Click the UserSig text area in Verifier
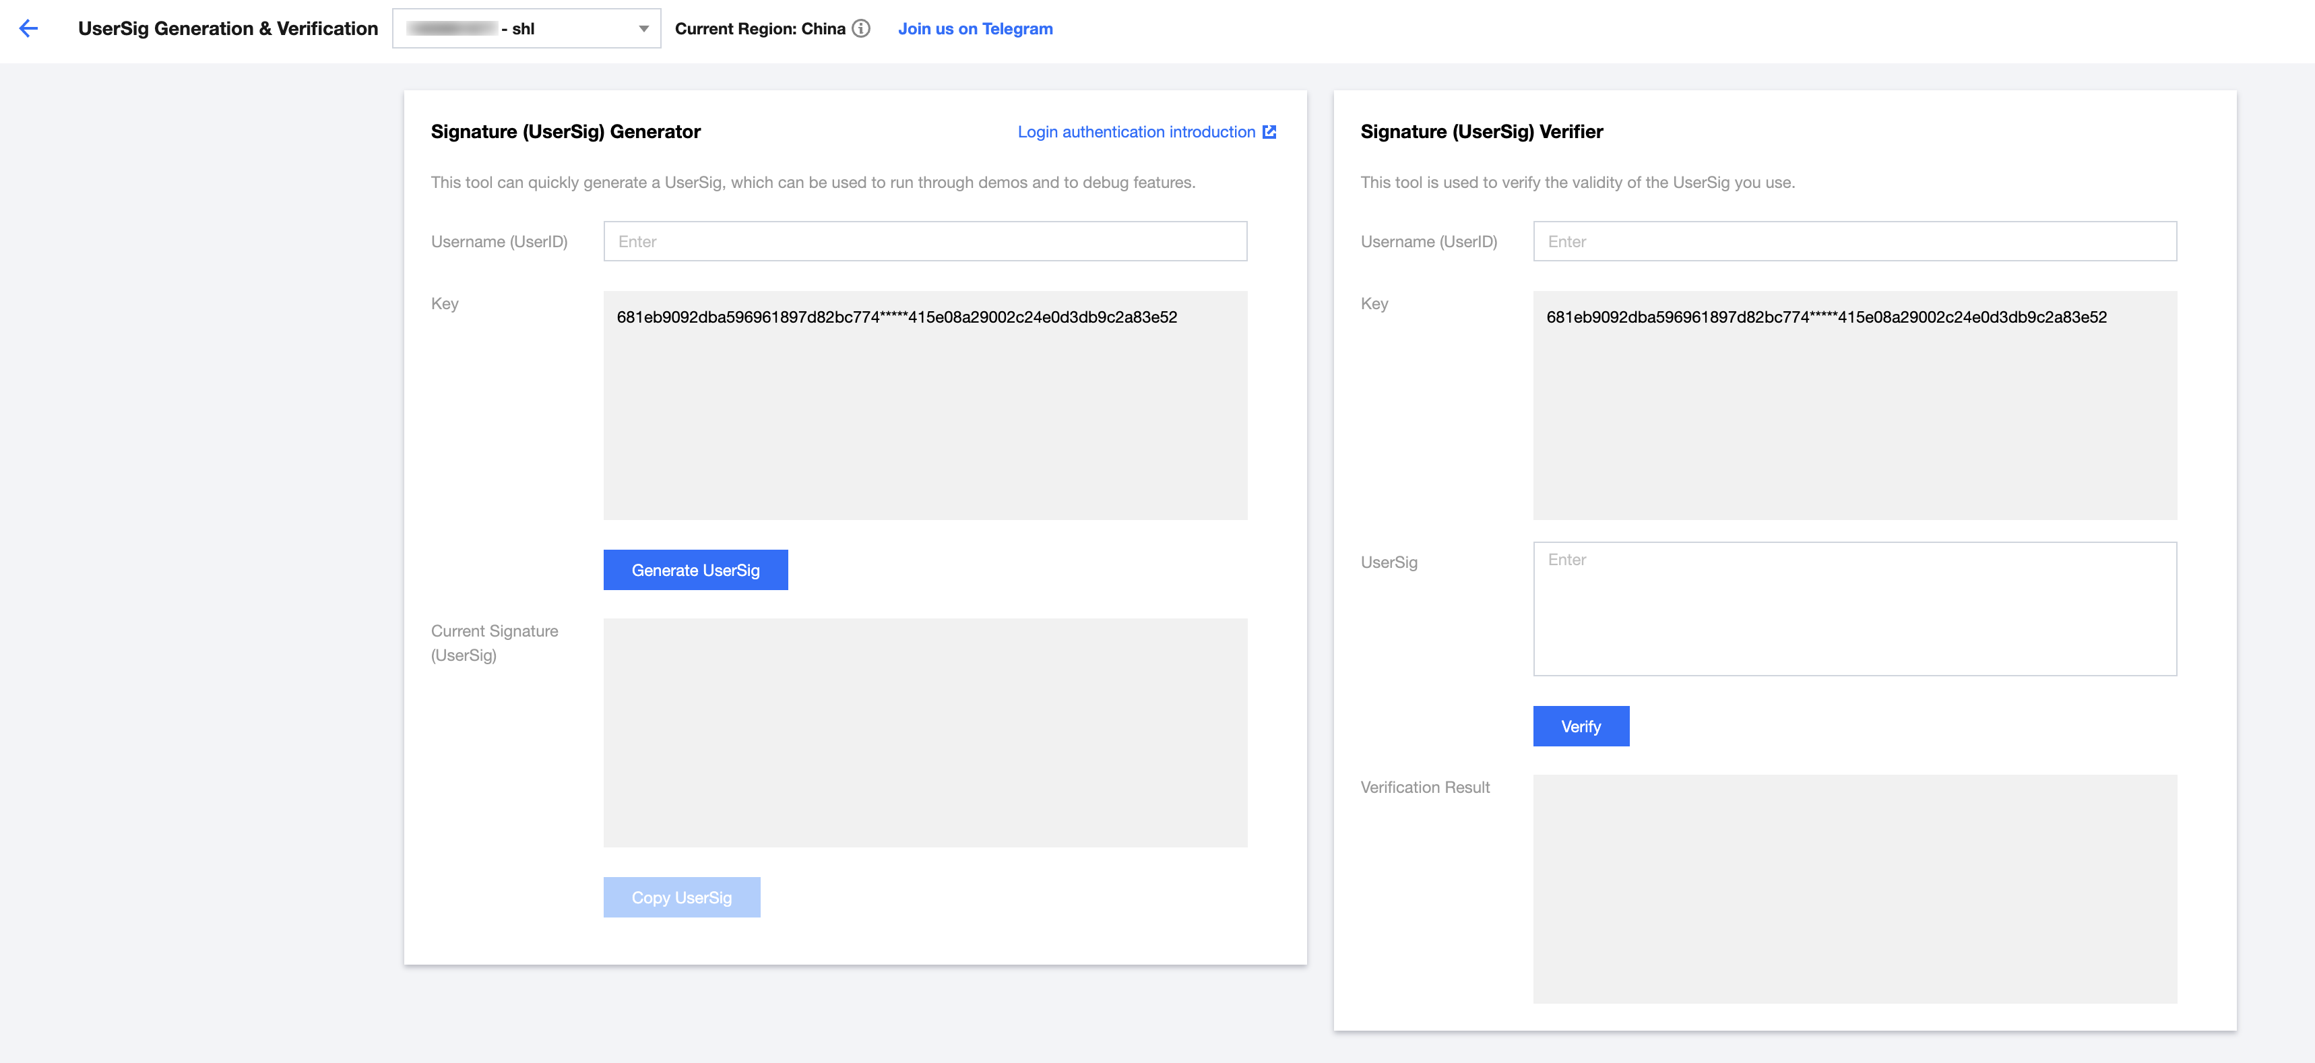 1854,608
